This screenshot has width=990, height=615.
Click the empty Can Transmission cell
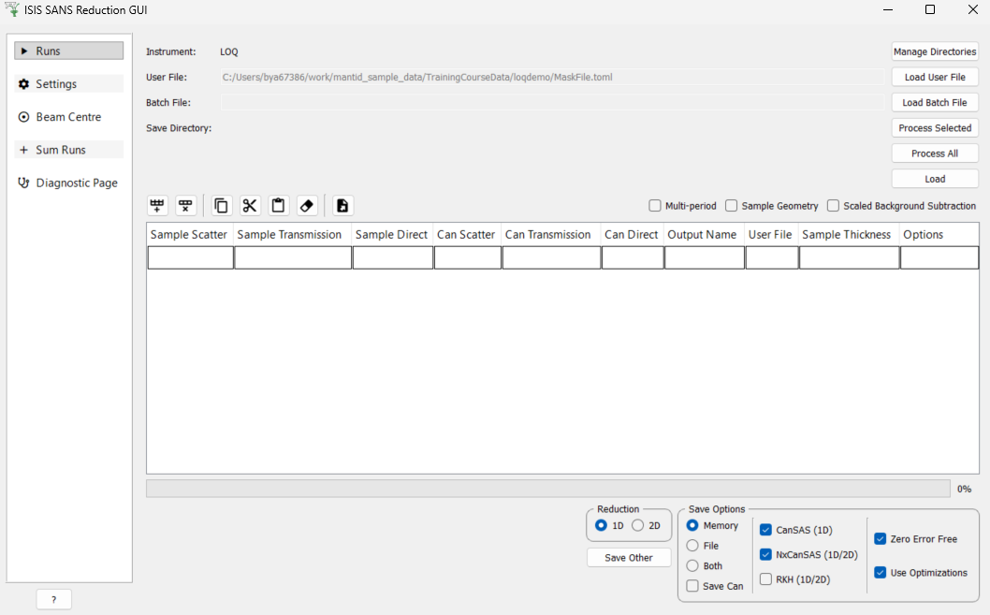click(551, 257)
